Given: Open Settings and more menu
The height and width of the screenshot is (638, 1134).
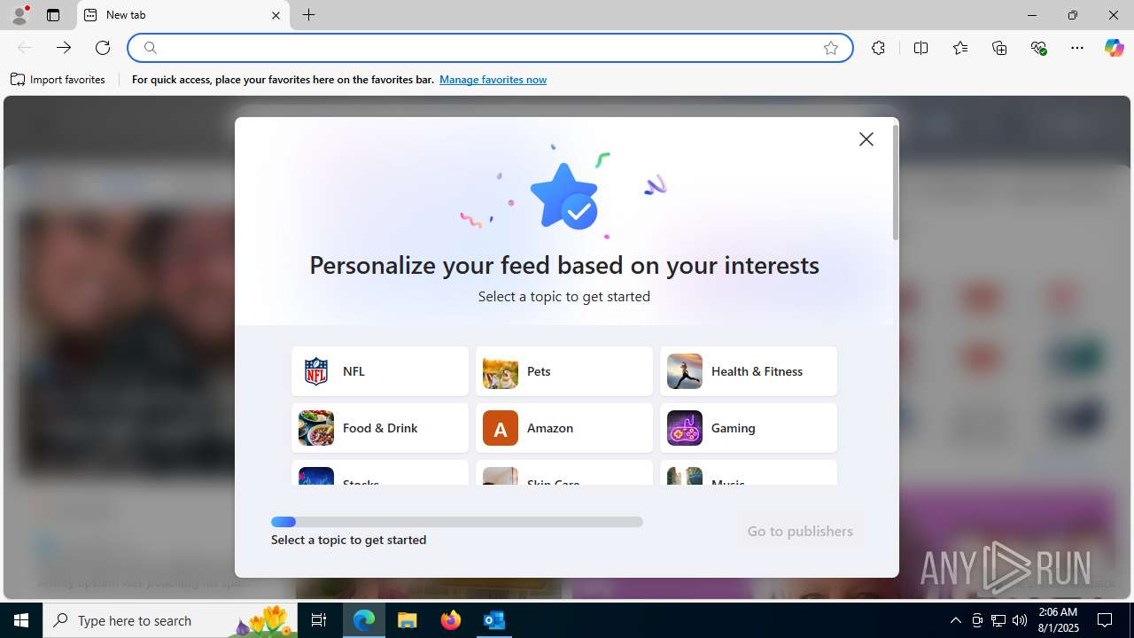Looking at the screenshot, I should point(1077,48).
